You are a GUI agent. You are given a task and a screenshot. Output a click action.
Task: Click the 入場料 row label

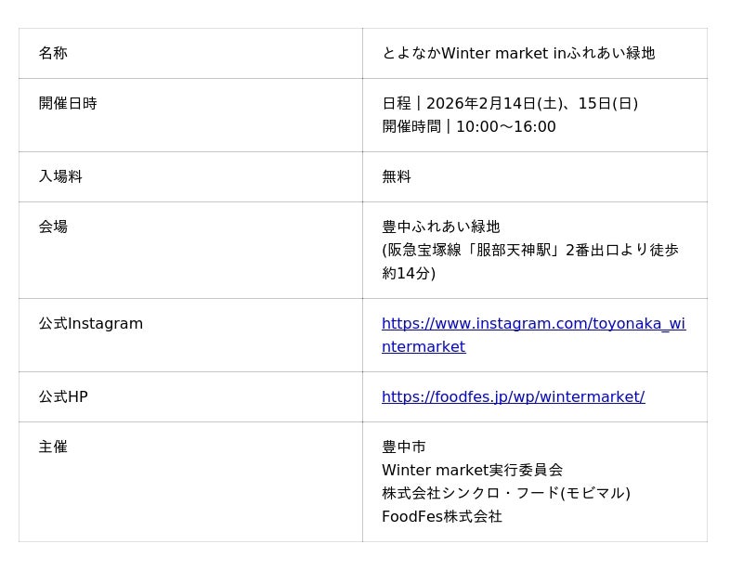[60, 177]
